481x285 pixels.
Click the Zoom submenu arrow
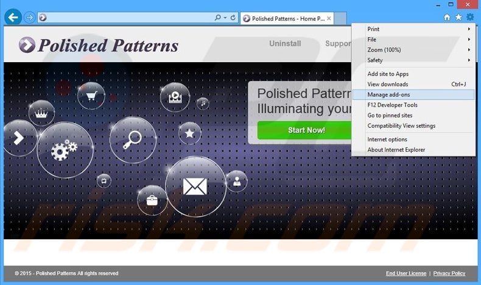point(469,50)
